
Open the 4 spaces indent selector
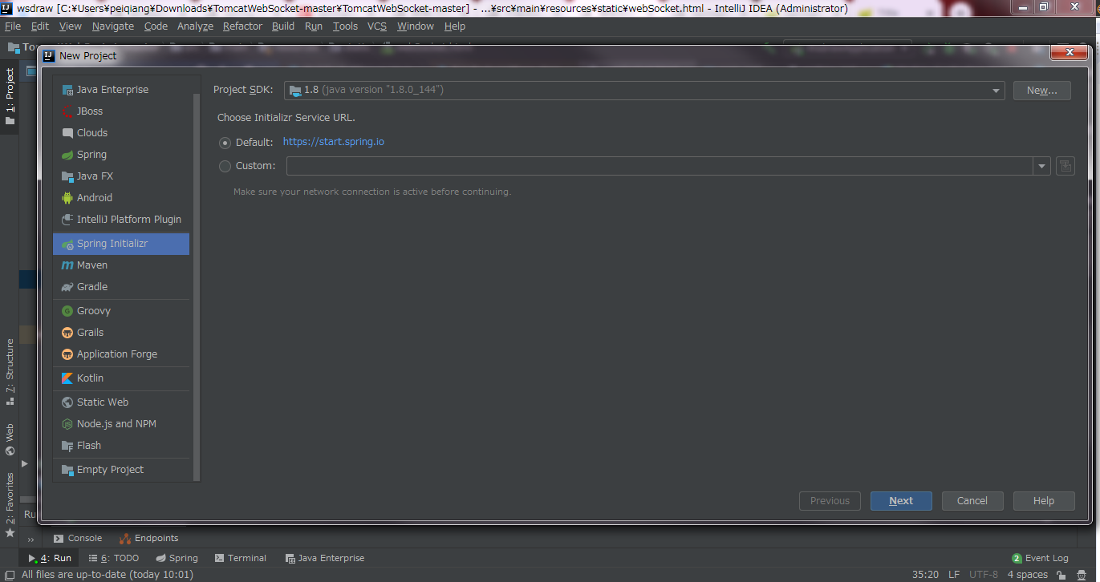pyautogui.click(x=1028, y=575)
